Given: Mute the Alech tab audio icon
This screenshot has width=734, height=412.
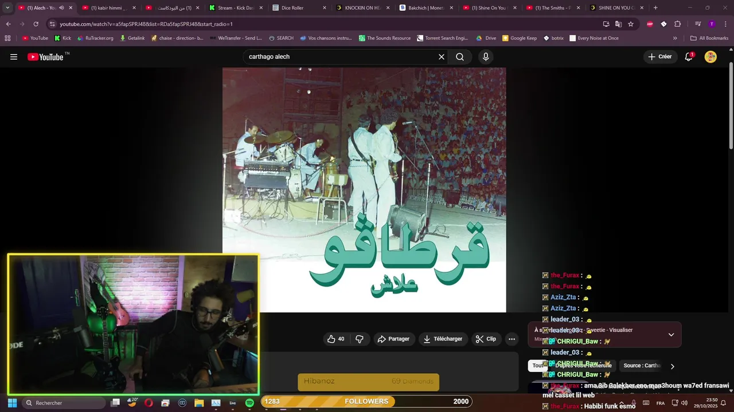Looking at the screenshot, I should point(61,7).
